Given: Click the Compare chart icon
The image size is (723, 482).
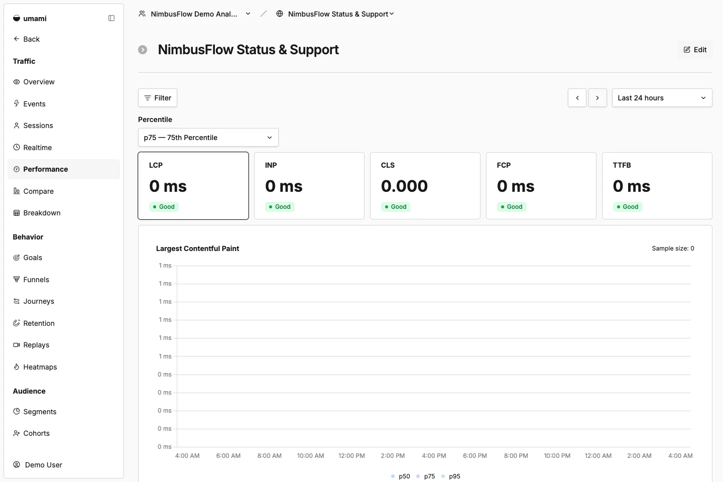Looking at the screenshot, I should pos(17,191).
